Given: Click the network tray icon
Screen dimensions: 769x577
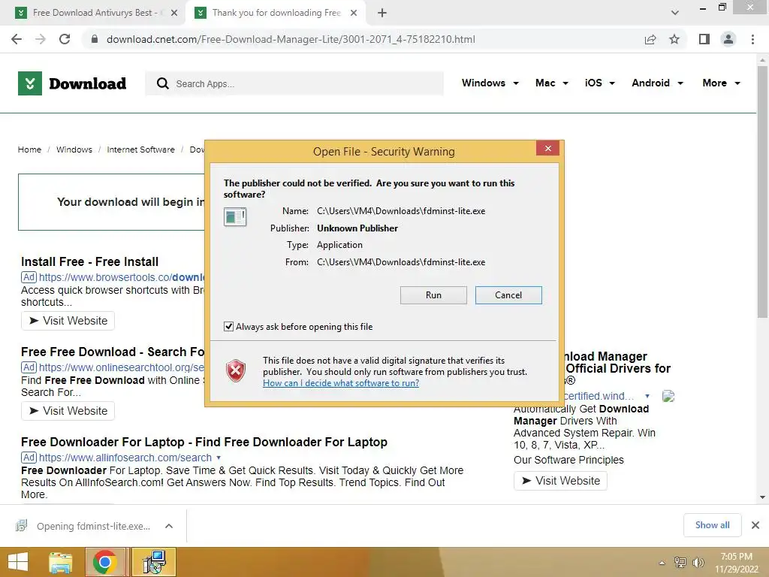Looking at the screenshot, I should [680, 562].
